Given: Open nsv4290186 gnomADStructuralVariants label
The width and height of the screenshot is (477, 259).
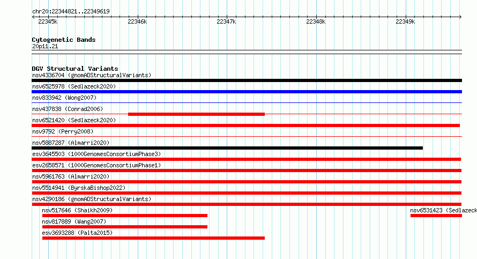Looking at the screenshot, I should (92, 199).
